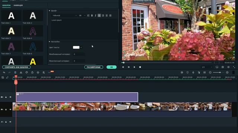
Task: Step back one frame in preview
Action: tap(123, 67)
